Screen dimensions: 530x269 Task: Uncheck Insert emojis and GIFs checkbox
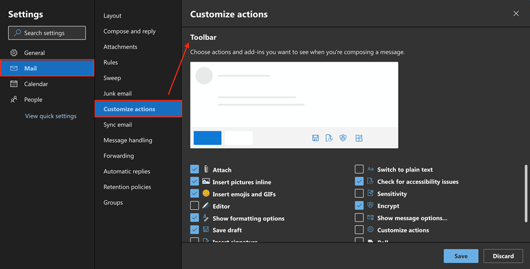pyautogui.click(x=194, y=193)
